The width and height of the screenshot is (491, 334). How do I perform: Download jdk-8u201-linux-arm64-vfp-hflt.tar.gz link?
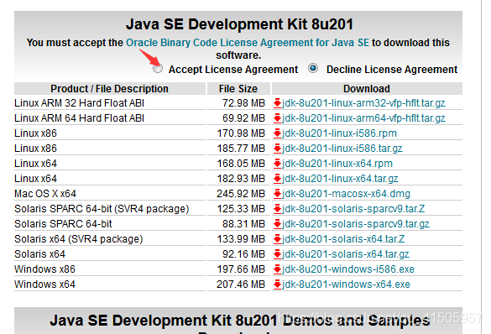(x=363, y=118)
